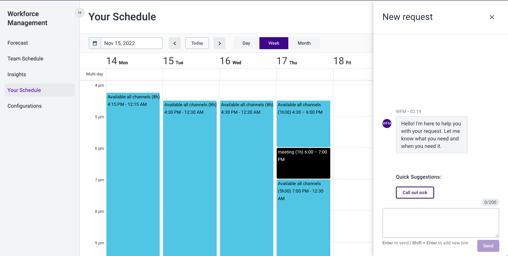Open the calendar date picker icon
This screenshot has width=508, height=256.
point(95,43)
